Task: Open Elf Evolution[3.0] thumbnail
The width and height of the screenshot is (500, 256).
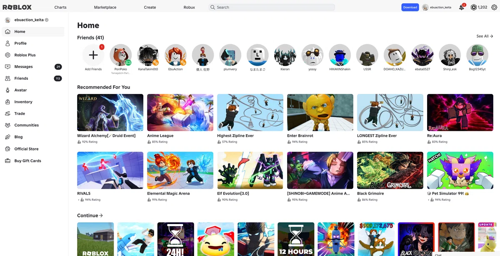Action: tap(250, 170)
